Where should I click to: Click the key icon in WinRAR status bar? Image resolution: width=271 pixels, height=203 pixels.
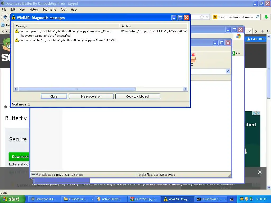coord(38,174)
